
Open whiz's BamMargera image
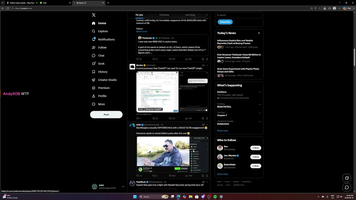tap(172, 154)
